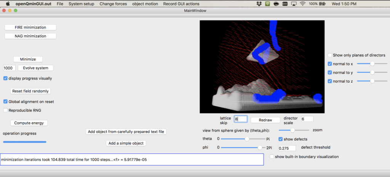Click the 3D director field visualization
This screenshot has width=390, height=177.
[262, 67]
